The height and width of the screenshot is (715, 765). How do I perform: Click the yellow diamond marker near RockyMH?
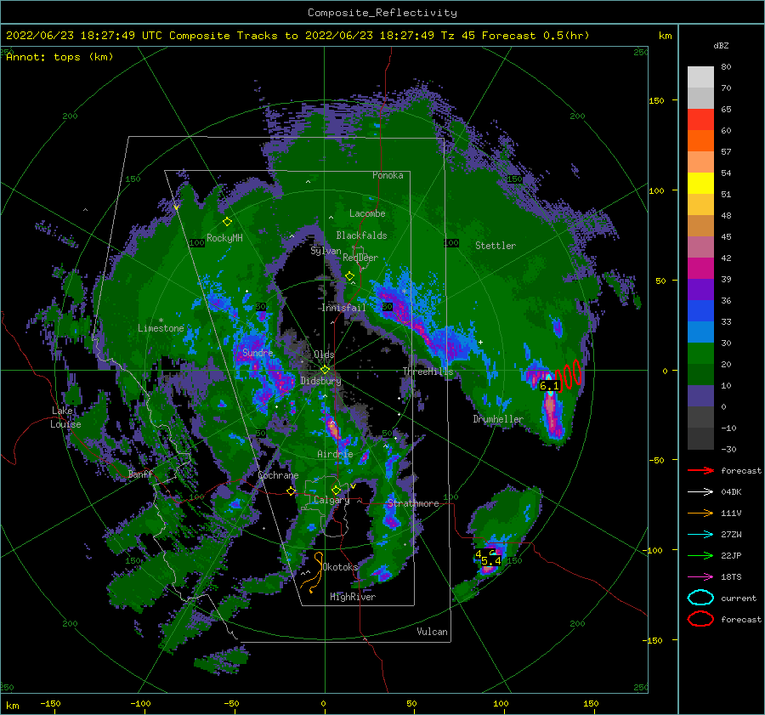[227, 222]
